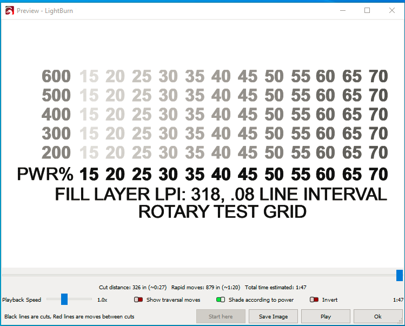Click the Start here button

point(221,316)
